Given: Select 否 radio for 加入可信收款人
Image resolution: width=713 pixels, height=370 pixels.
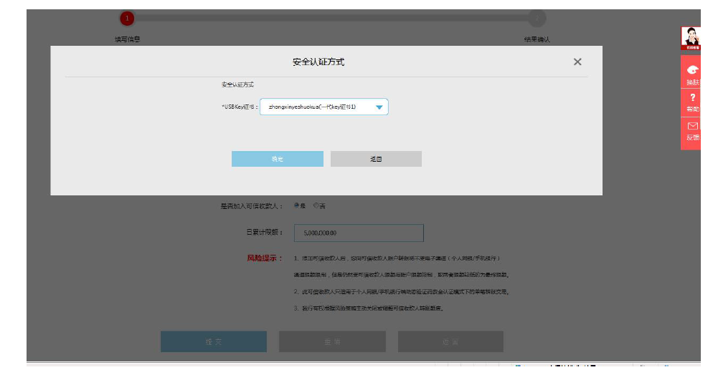Looking at the screenshot, I should click(x=316, y=205).
